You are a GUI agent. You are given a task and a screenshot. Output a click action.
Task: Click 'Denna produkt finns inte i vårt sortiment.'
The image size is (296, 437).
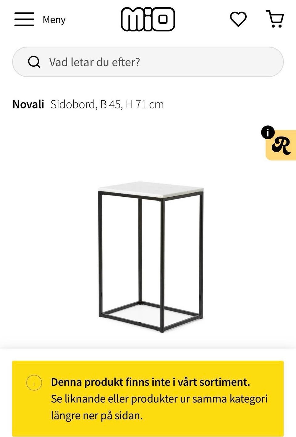point(150,382)
